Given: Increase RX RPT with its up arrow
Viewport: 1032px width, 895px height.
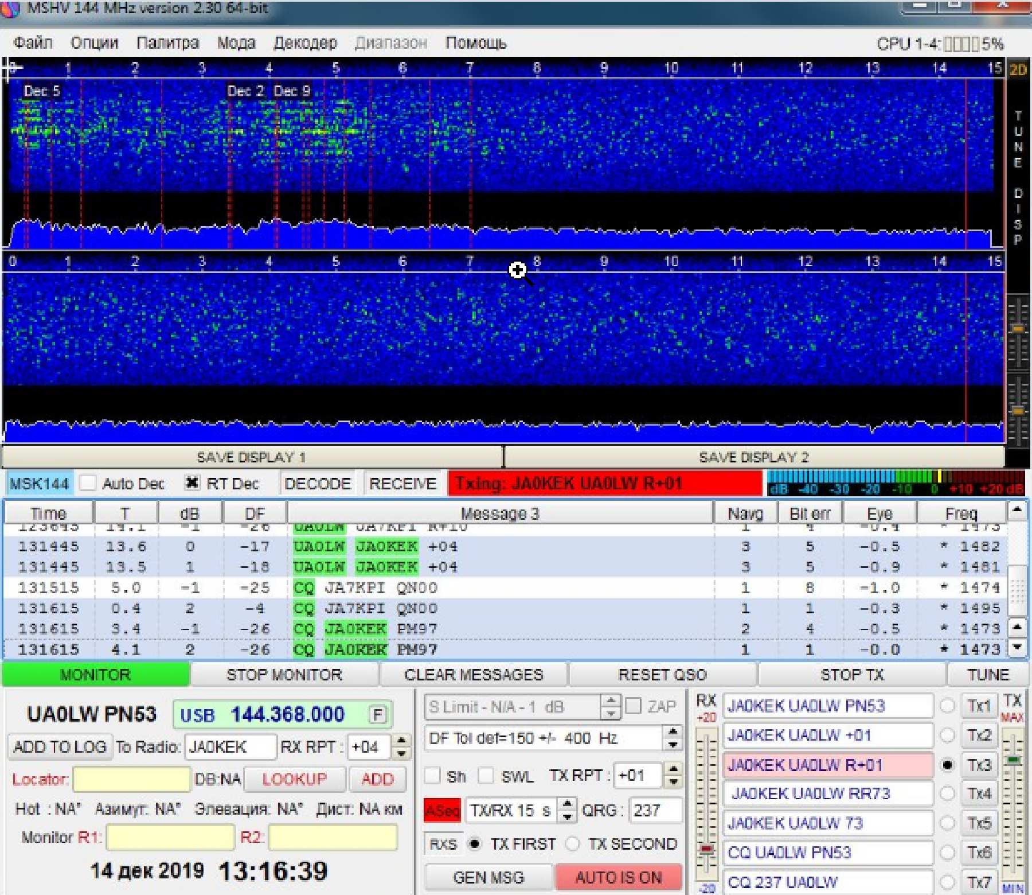Looking at the screenshot, I should [x=402, y=741].
